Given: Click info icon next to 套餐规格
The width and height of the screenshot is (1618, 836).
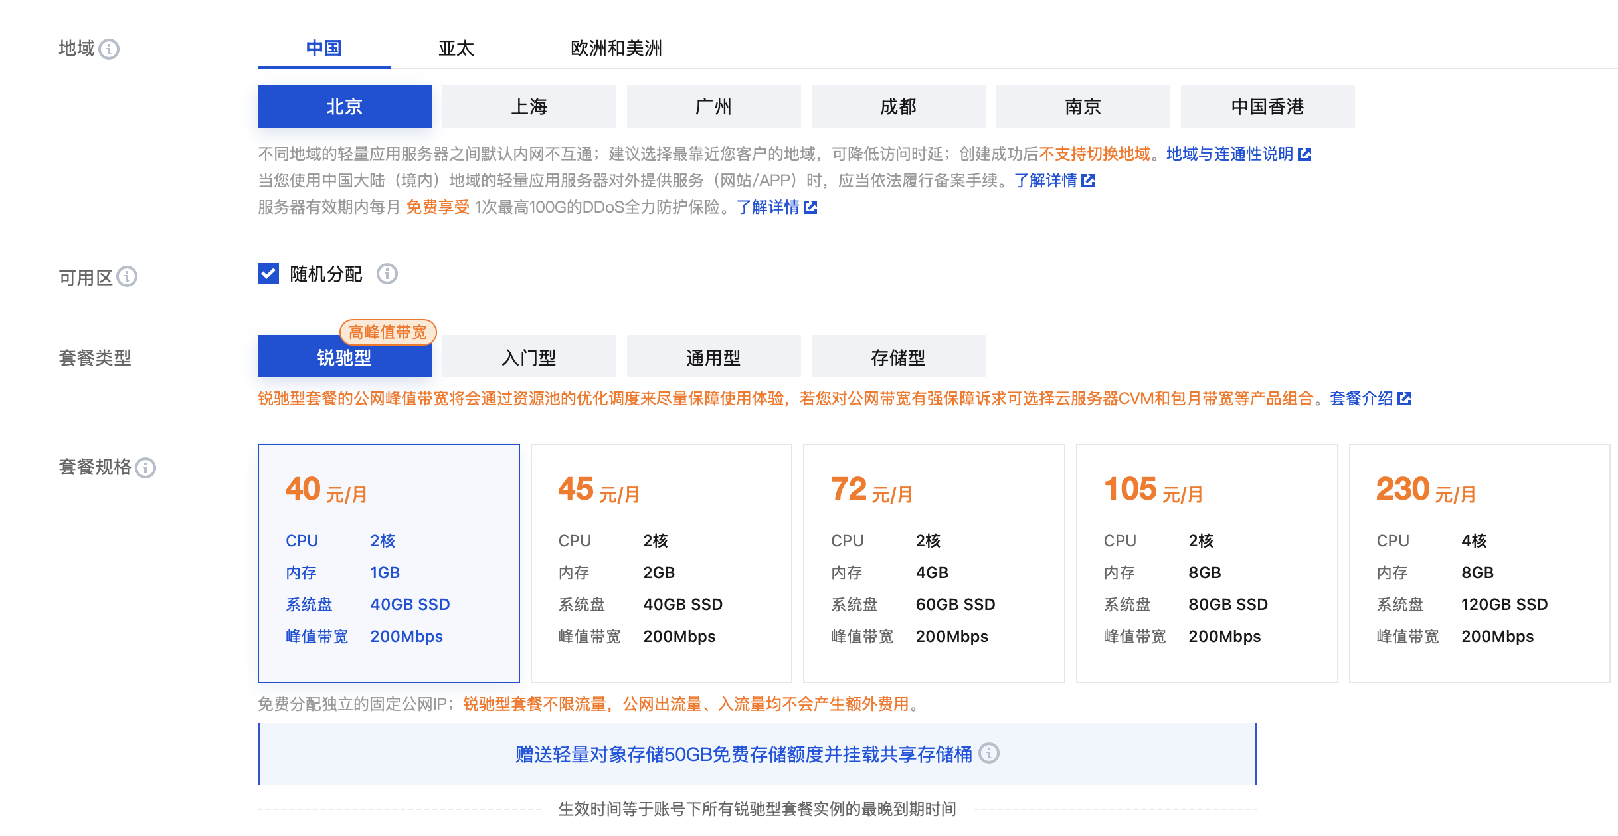Looking at the screenshot, I should pyautogui.click(x=145, y=468).
